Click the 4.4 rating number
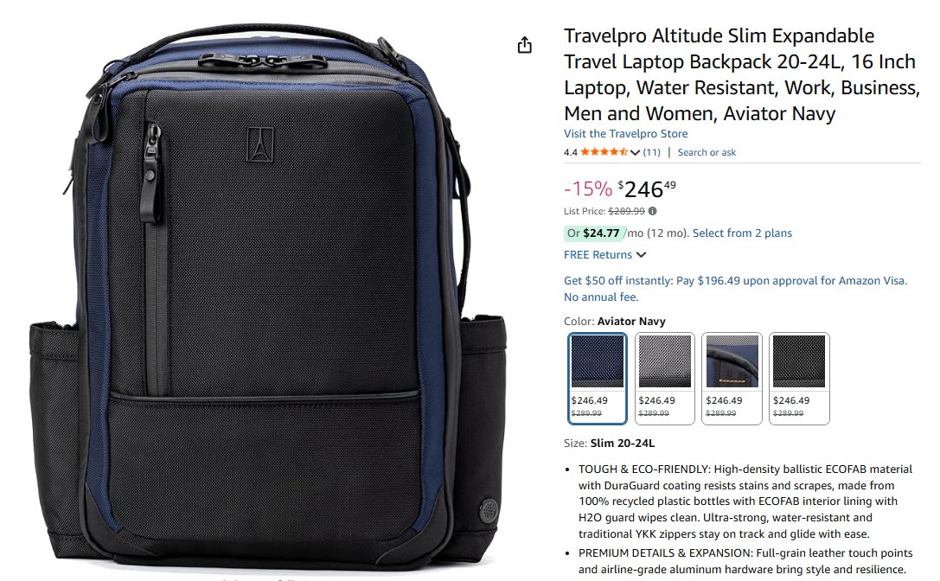The width and height of the screenshot is (940, 581). [570, 152]
